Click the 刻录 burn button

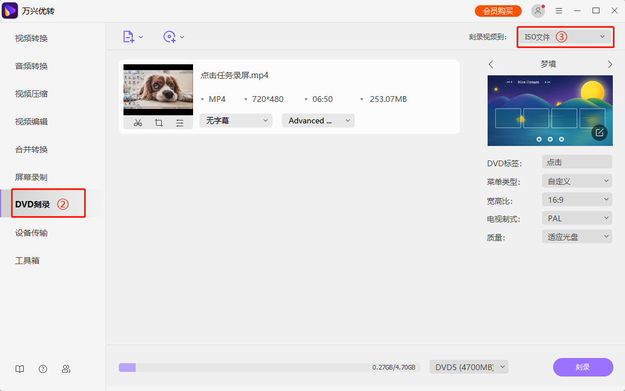(583, 367)
